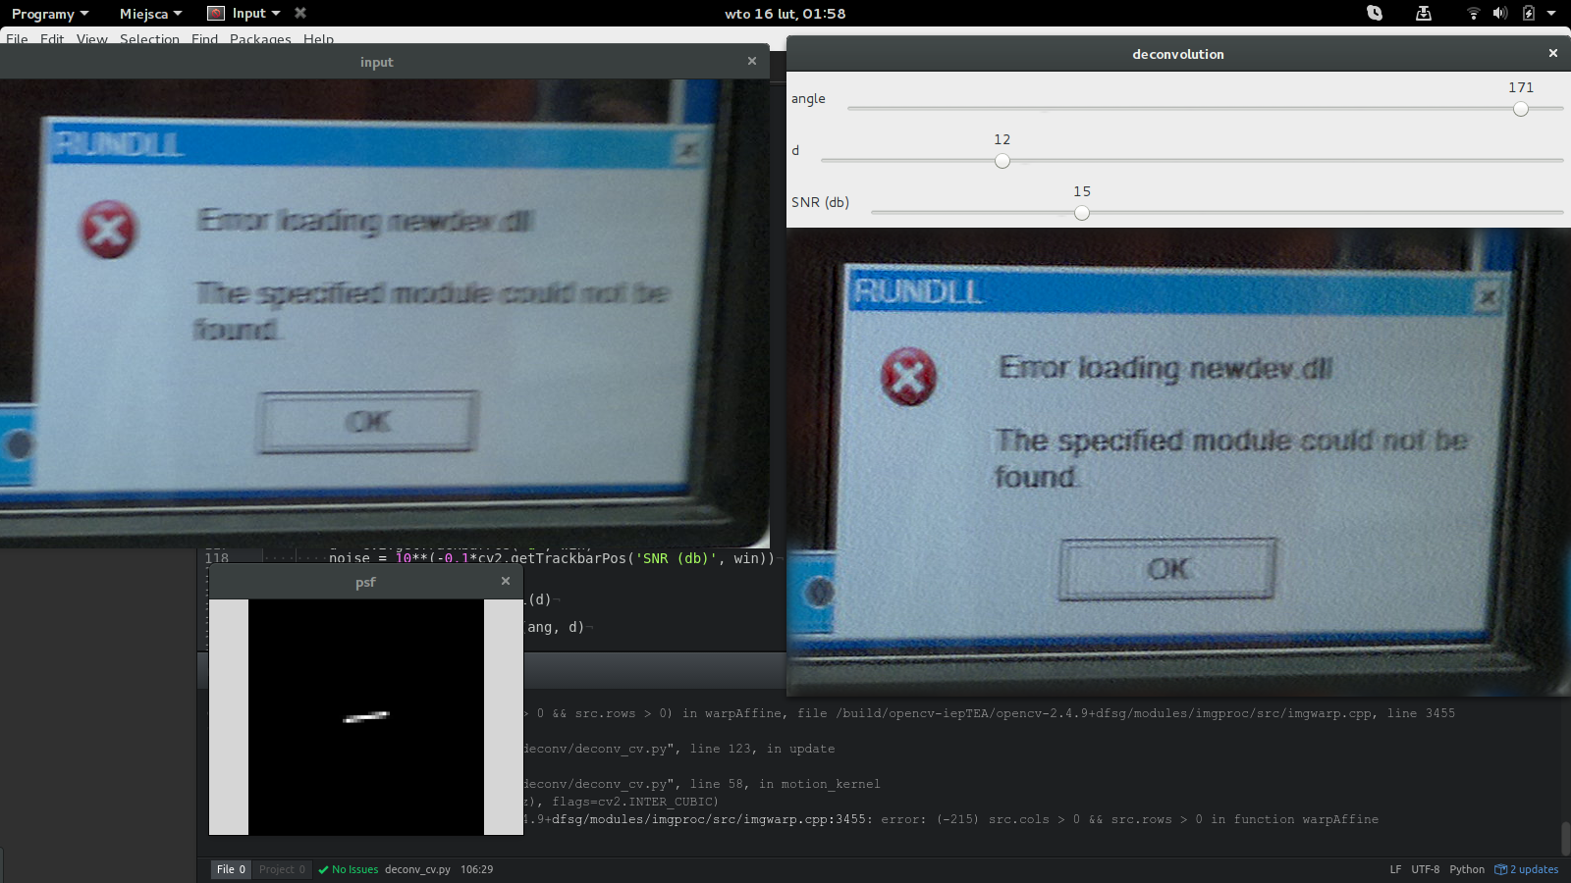The image size is (1571, 883).
Task: Click the deblurred image in the deconvolution window
Action: tap(1178, 461)
